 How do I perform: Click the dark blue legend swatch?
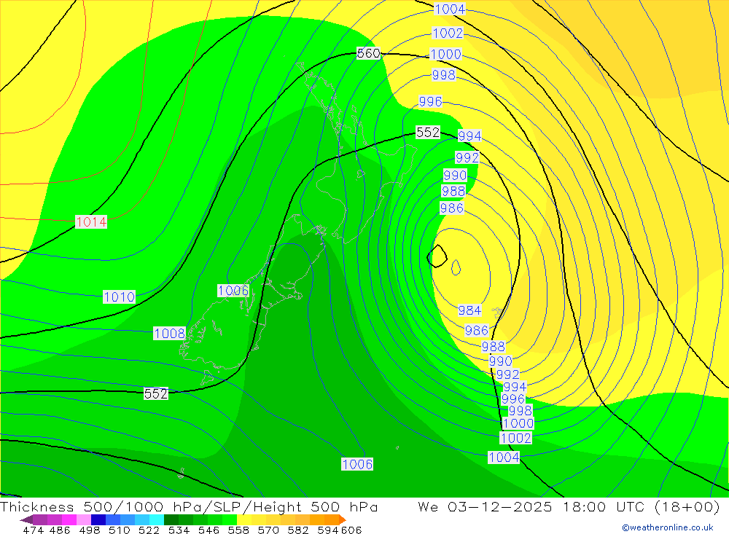pyautogui.click(x=98, y=519)
